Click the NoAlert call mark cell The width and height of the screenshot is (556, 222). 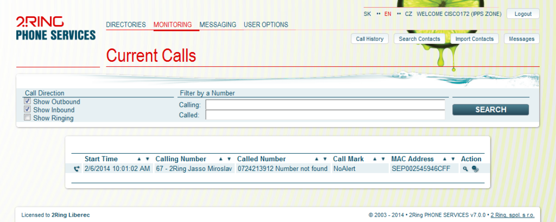[360, 169]
